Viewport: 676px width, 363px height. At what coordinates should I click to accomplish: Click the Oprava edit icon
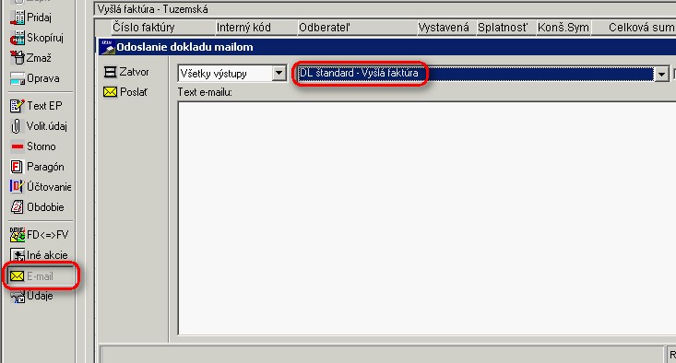18,78
